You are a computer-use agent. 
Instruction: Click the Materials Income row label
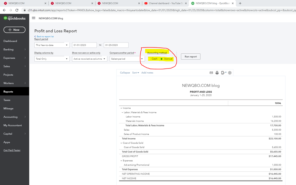click(135, 121)
